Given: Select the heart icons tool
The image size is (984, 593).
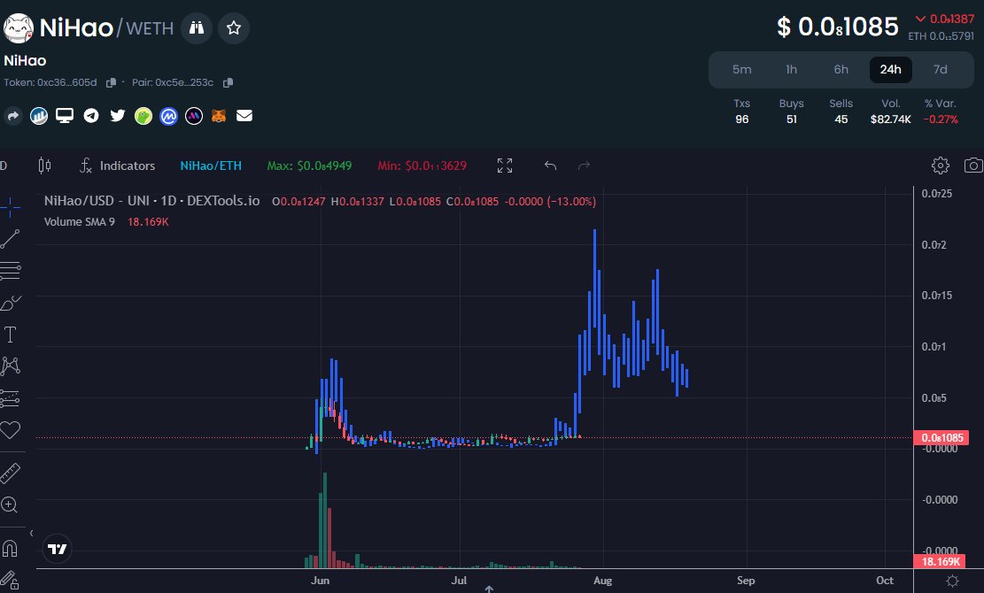Looking at the screenshot, I should pyautogui.click(x=11, y=430).
